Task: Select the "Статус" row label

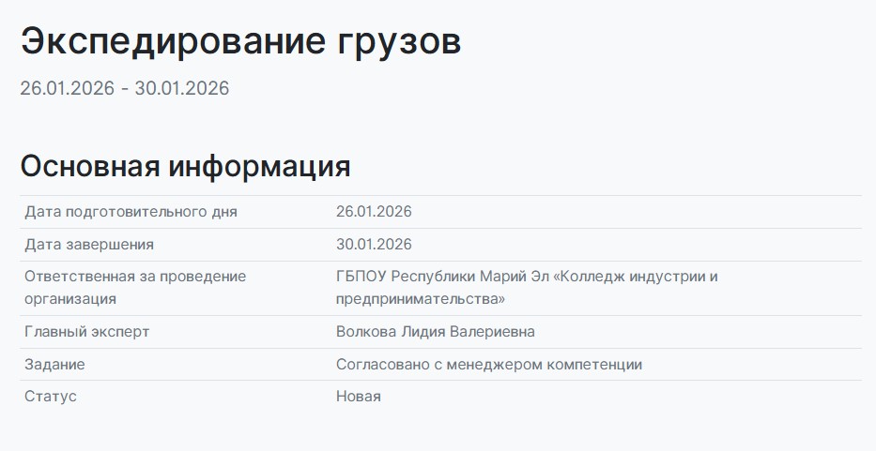Action: click(x=51, y=397)
